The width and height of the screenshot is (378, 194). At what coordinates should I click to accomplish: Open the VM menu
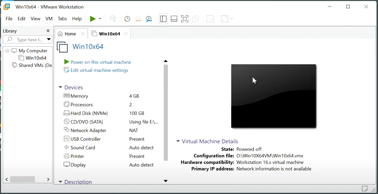pos(49,19)
